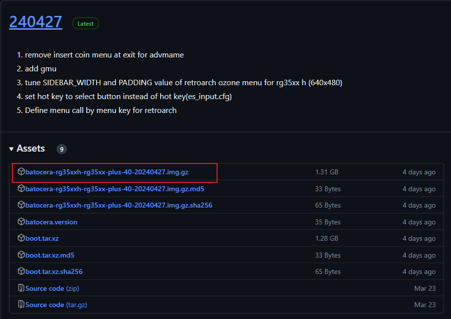Download boot.tar.xz.md5 file
The width and height of the screenshot is (451, 319).
coord(50,255)
